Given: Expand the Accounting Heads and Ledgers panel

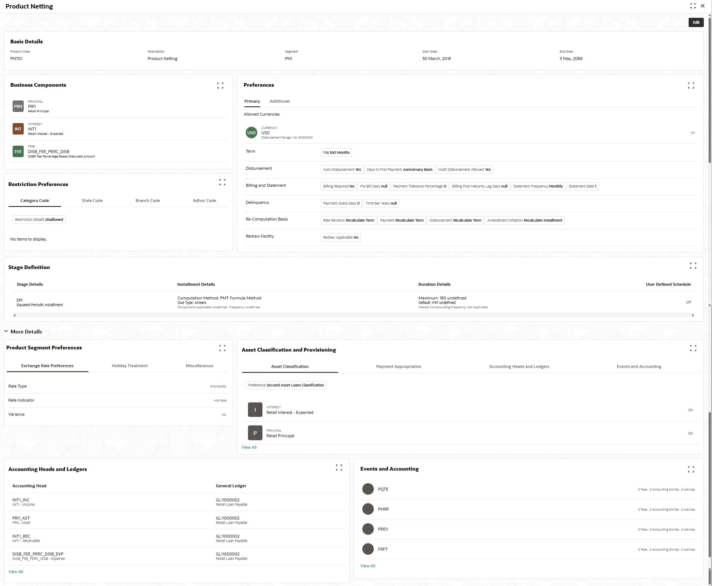Looking at the screenshot, I should click(x=339, y=468).
